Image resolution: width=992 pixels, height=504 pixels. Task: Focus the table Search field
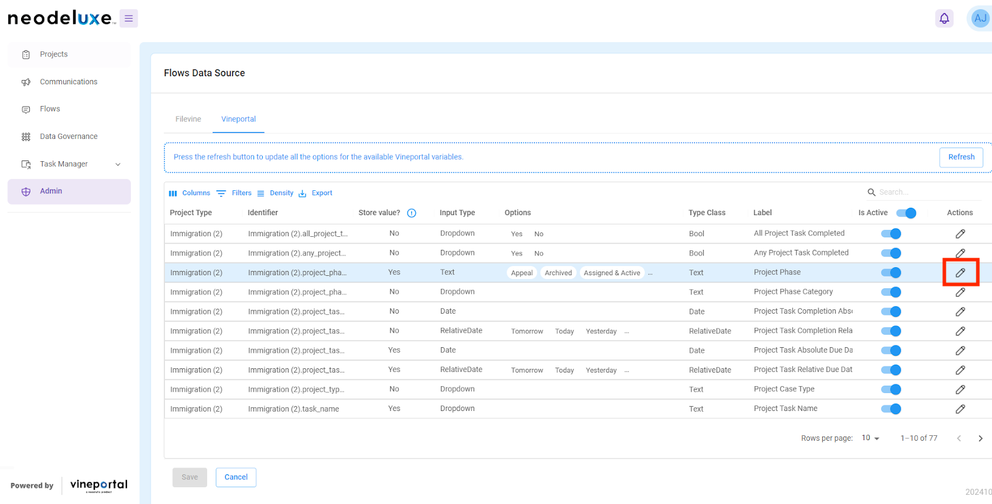[x=929, y=192]
